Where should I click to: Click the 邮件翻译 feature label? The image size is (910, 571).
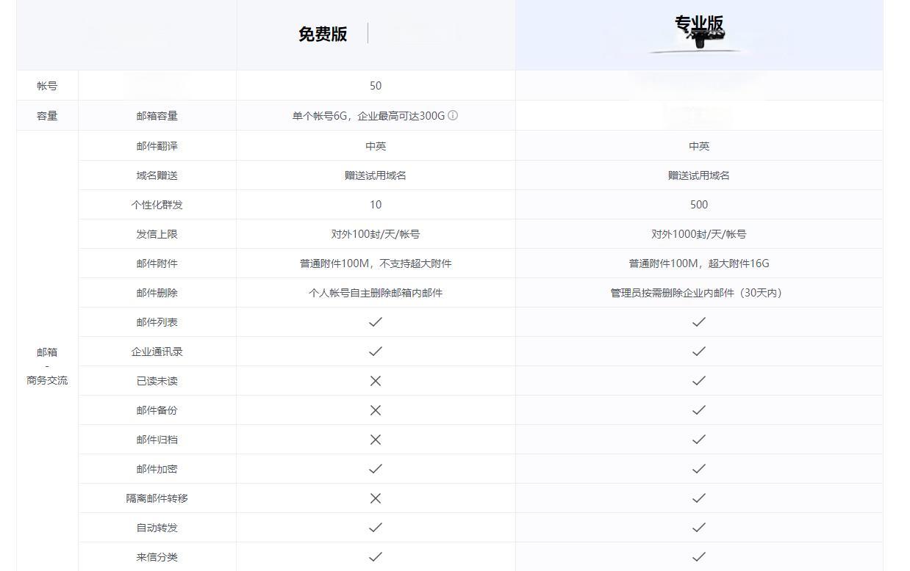point(157,146)
